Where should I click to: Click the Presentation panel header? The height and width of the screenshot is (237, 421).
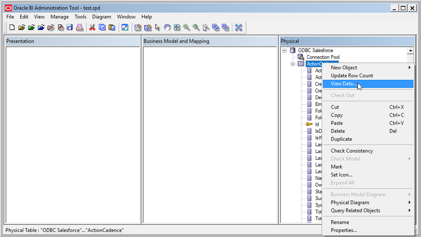tap(72, 41)
